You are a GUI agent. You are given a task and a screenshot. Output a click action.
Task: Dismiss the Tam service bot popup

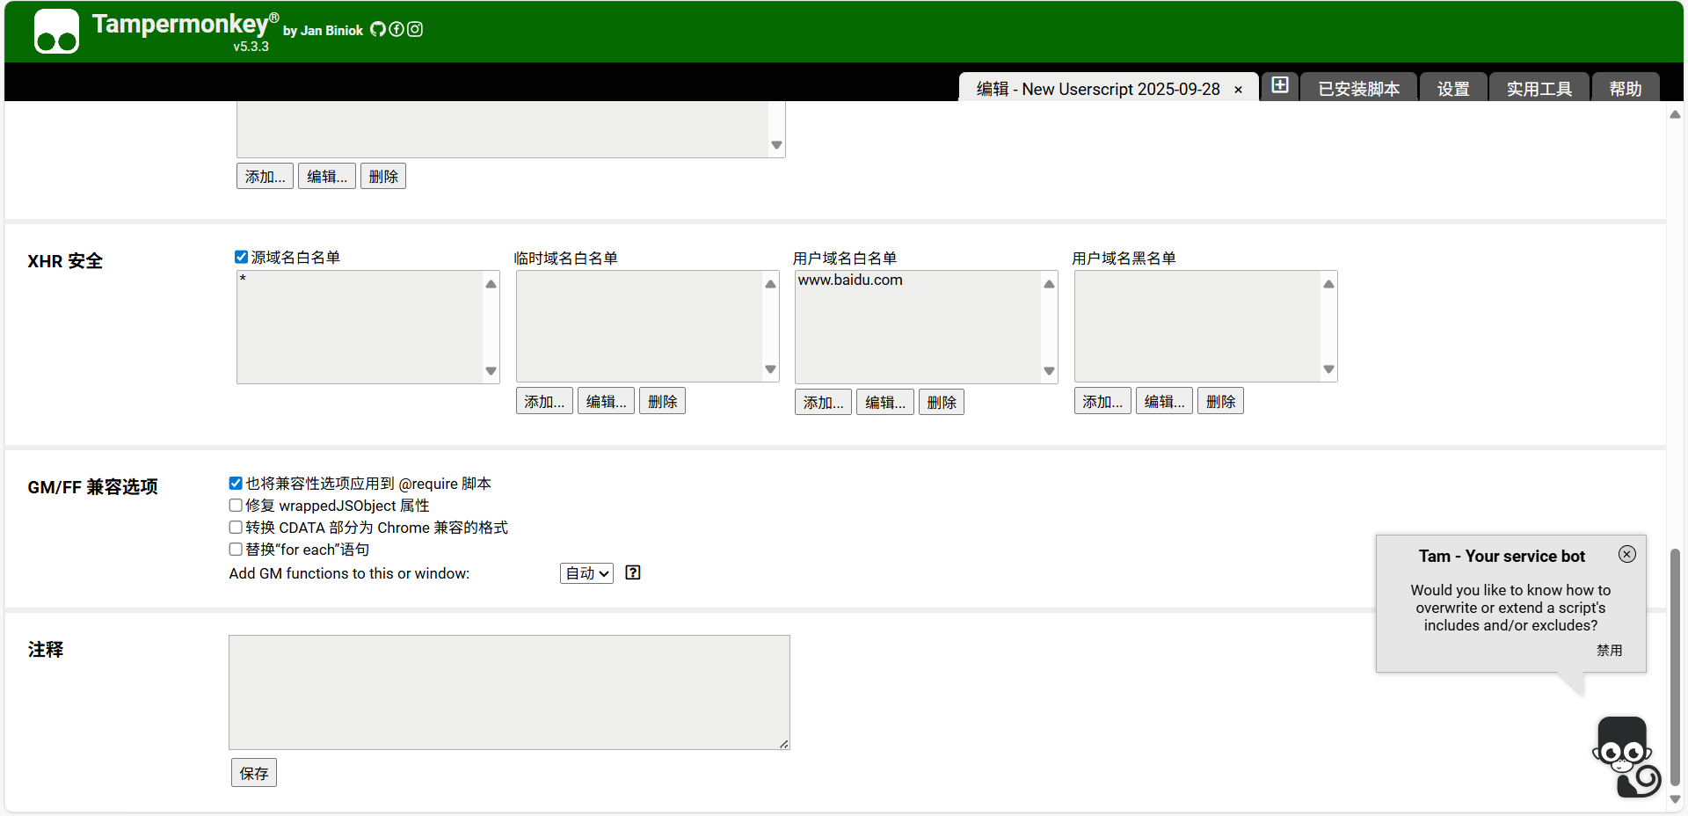click(1626, 554)
